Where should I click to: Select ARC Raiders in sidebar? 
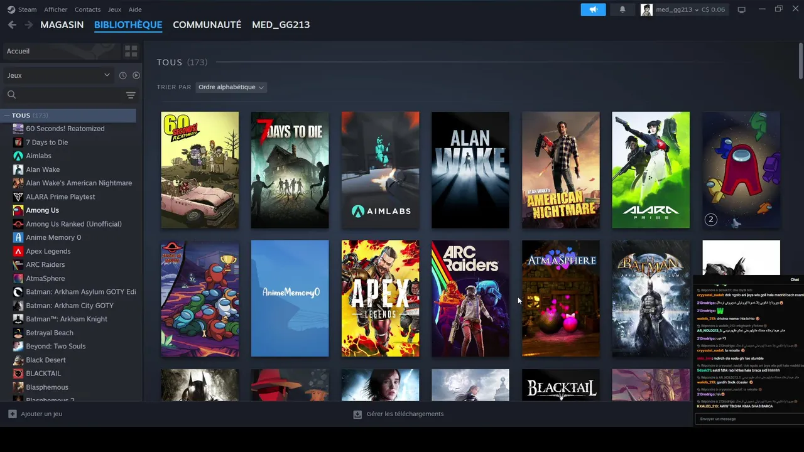point(45,265)
